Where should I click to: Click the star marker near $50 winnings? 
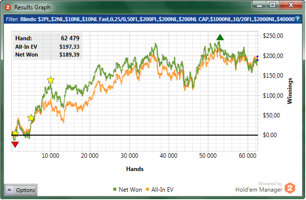coord(31,118)
